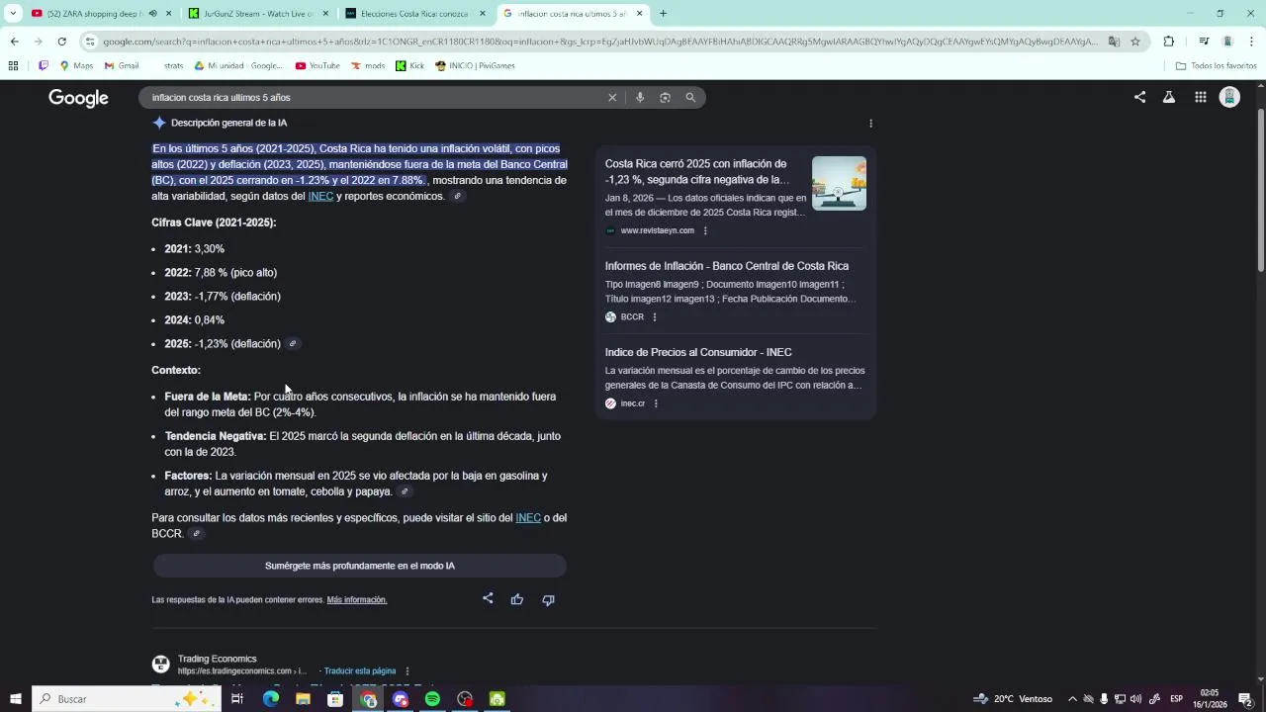The height and width of the screenshot is (712, 1266).
Task: Open Informes de Inflación BCCR result
Action: [x=727, y=266]
